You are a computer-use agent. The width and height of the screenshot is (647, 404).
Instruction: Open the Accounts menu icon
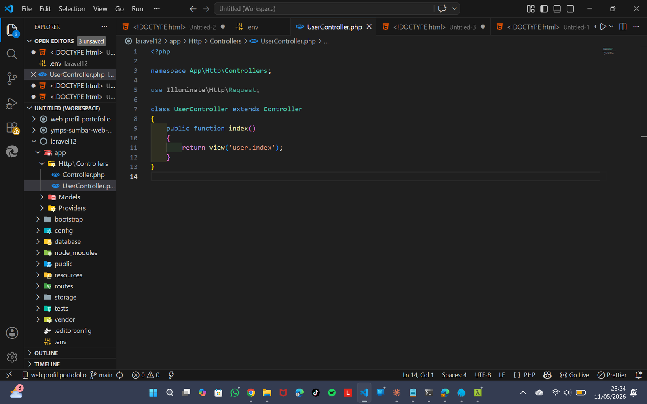(x=12, y=333)
